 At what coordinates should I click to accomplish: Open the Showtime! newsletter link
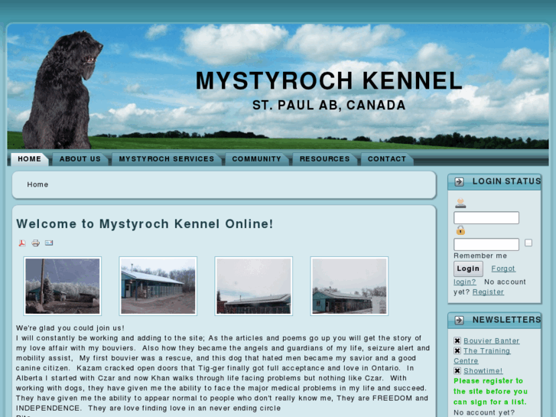click(483, 371)
